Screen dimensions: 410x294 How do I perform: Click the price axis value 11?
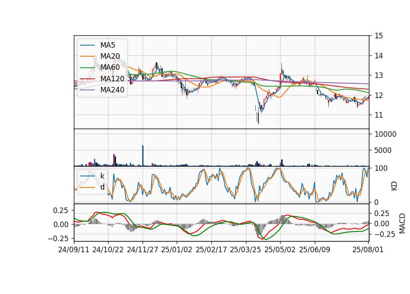click(x=379, y=115)
